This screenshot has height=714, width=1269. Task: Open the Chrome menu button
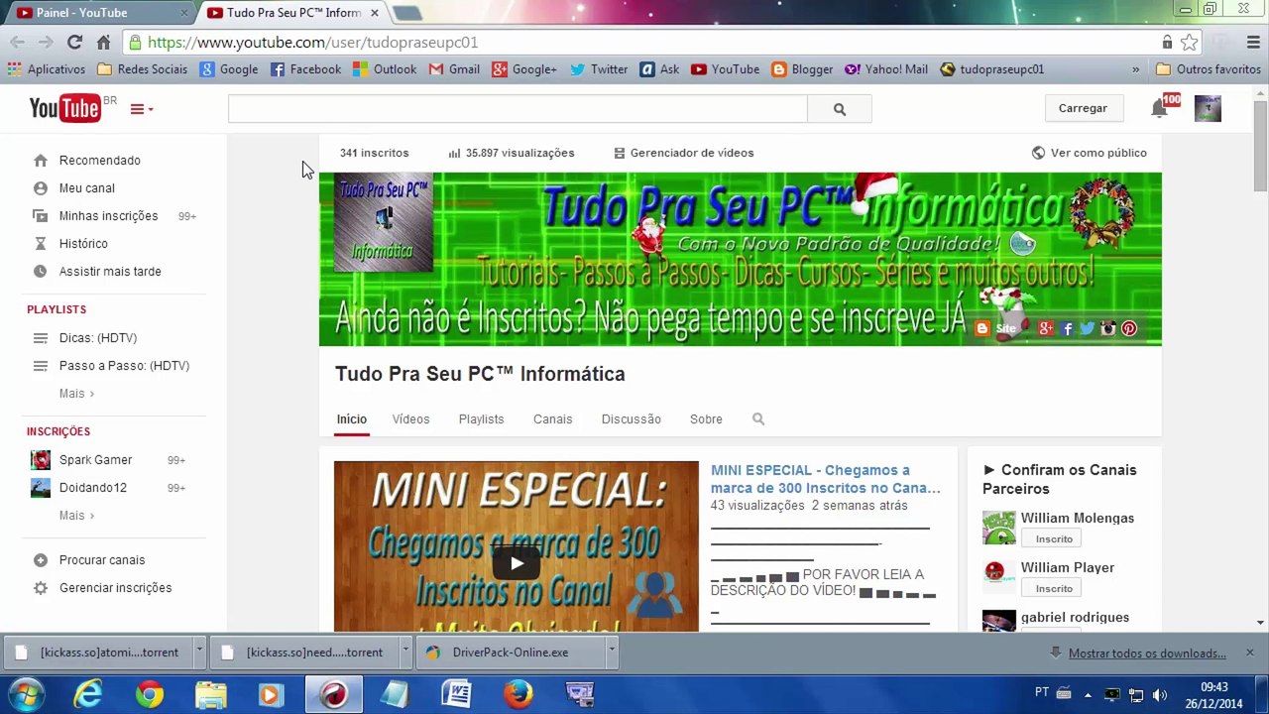tap(1254, 43)
